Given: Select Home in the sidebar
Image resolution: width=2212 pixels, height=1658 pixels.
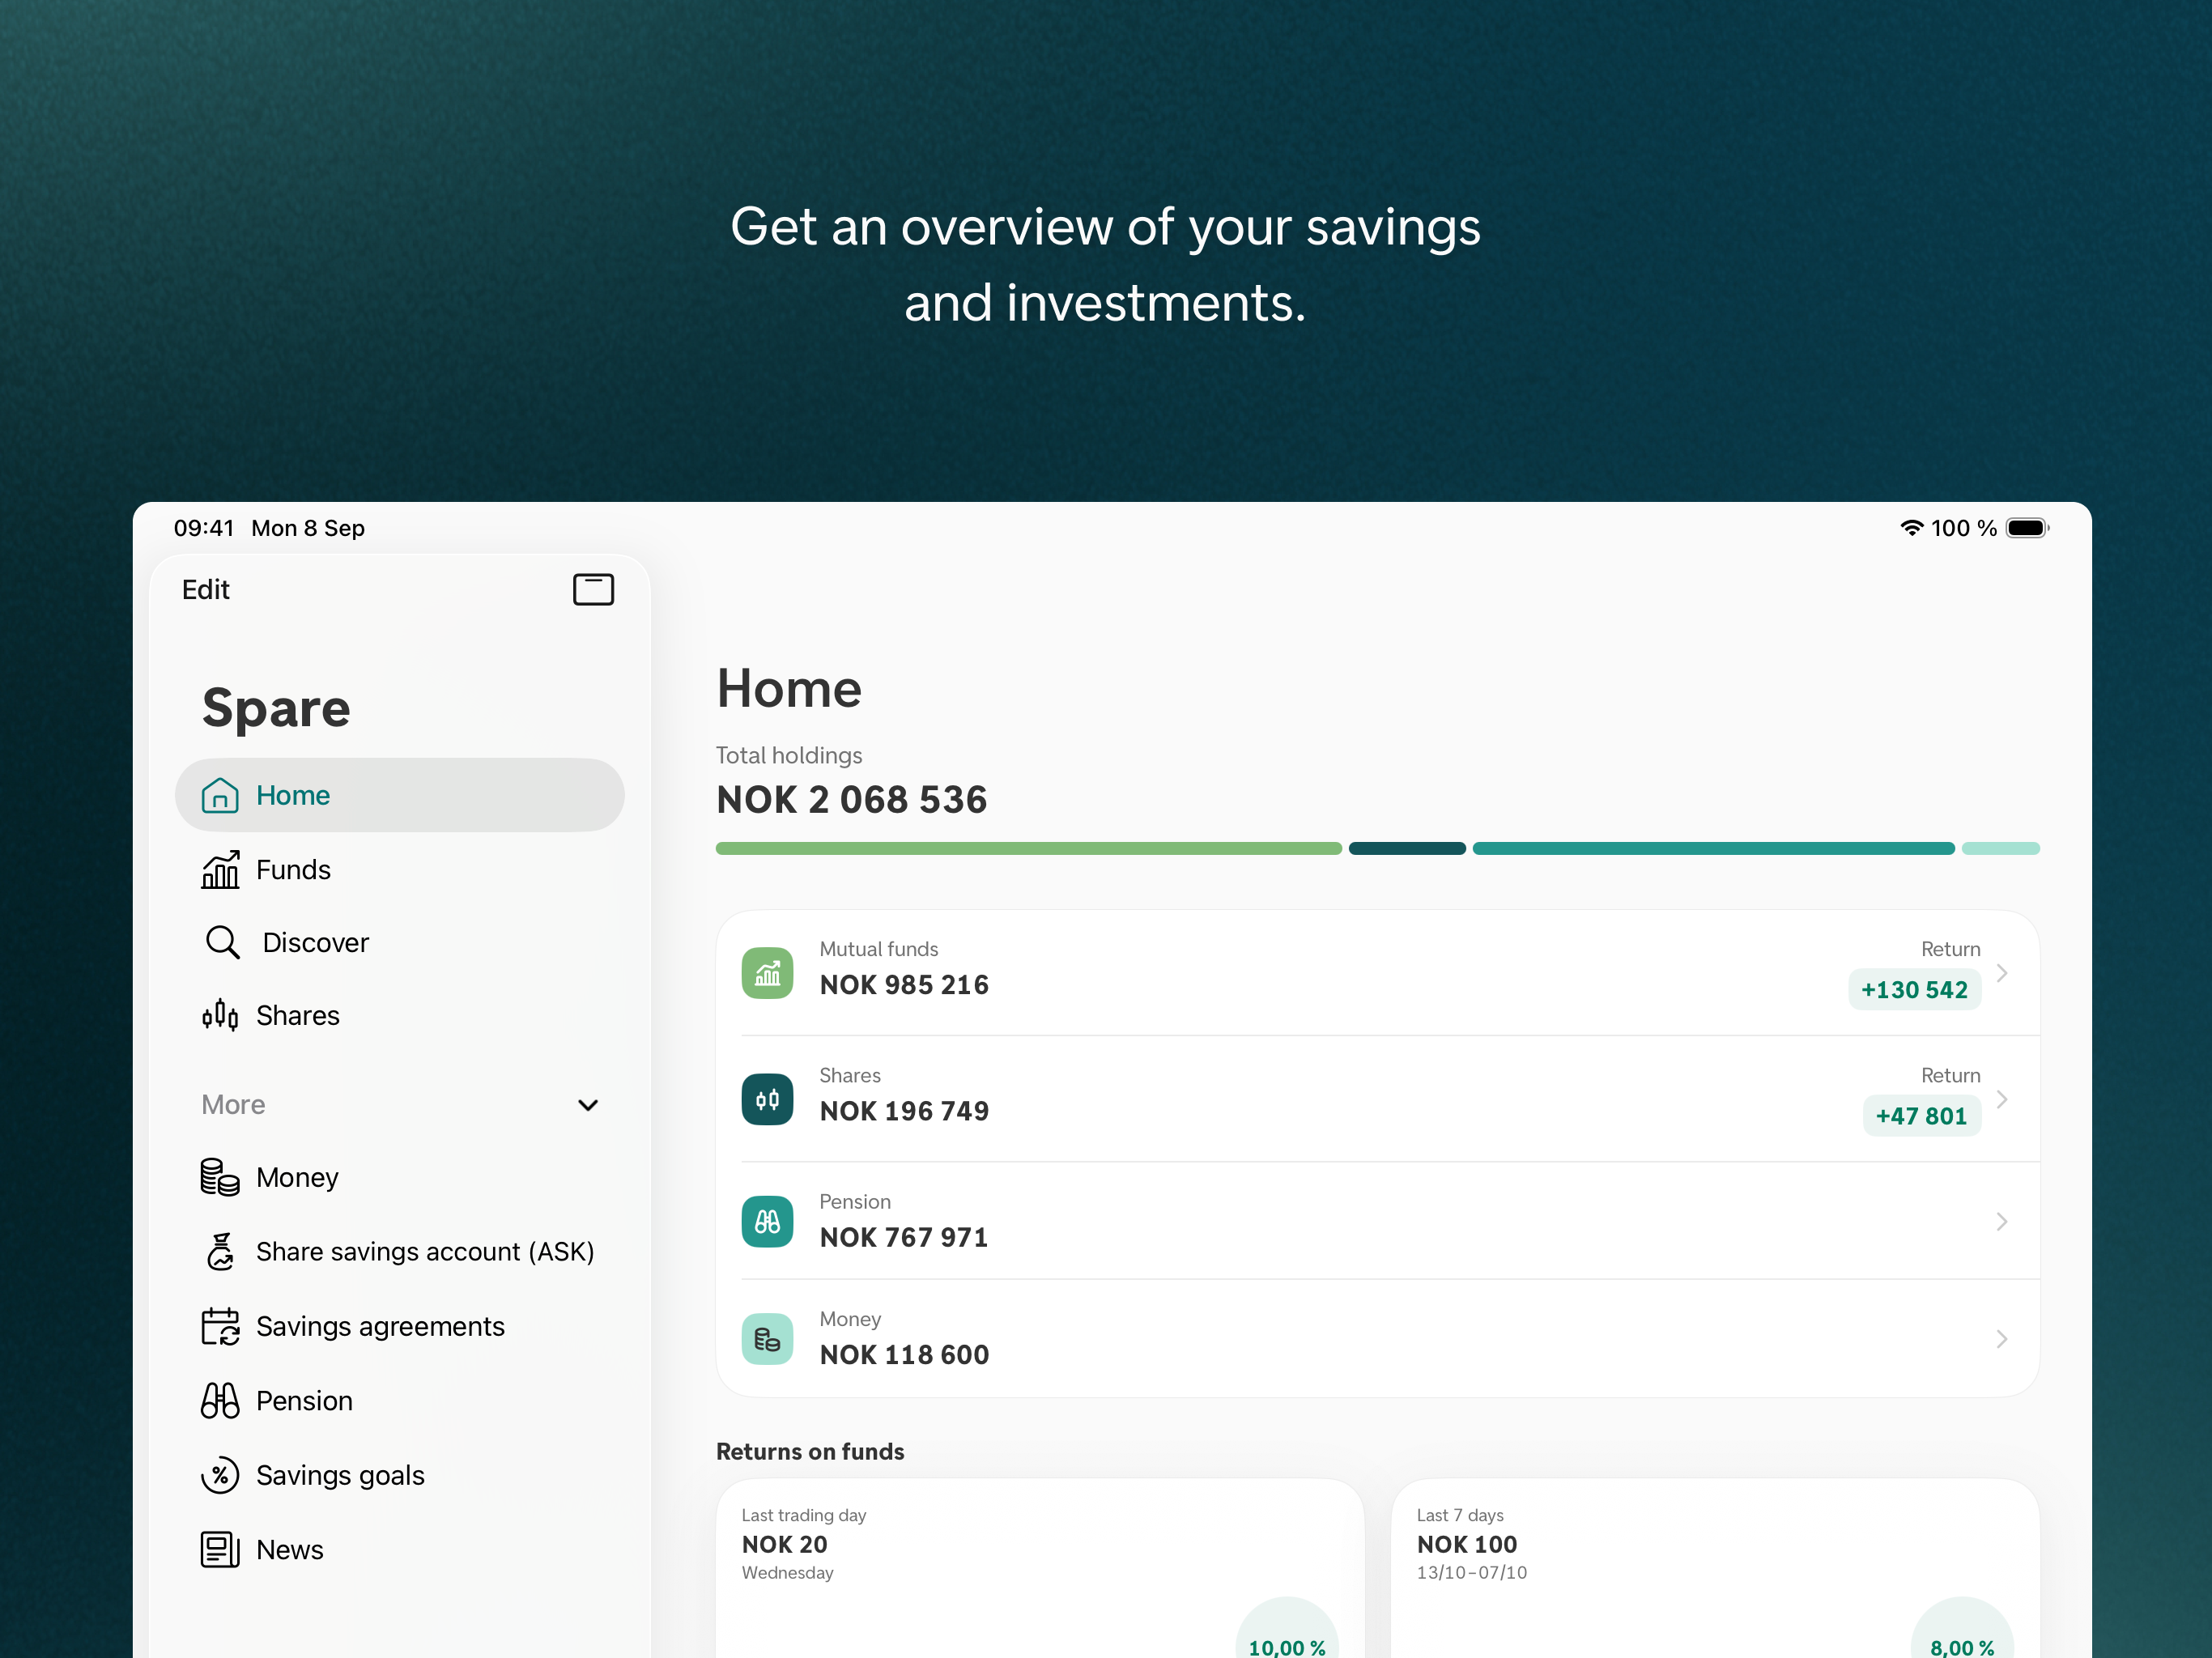Looking at the screenshot, I should [399, 795].
